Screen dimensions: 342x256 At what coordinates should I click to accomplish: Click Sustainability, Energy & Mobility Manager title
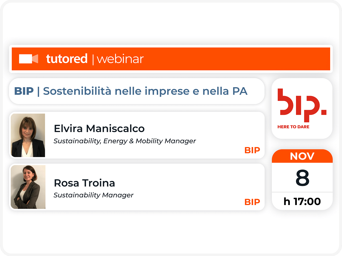(125, 141)
